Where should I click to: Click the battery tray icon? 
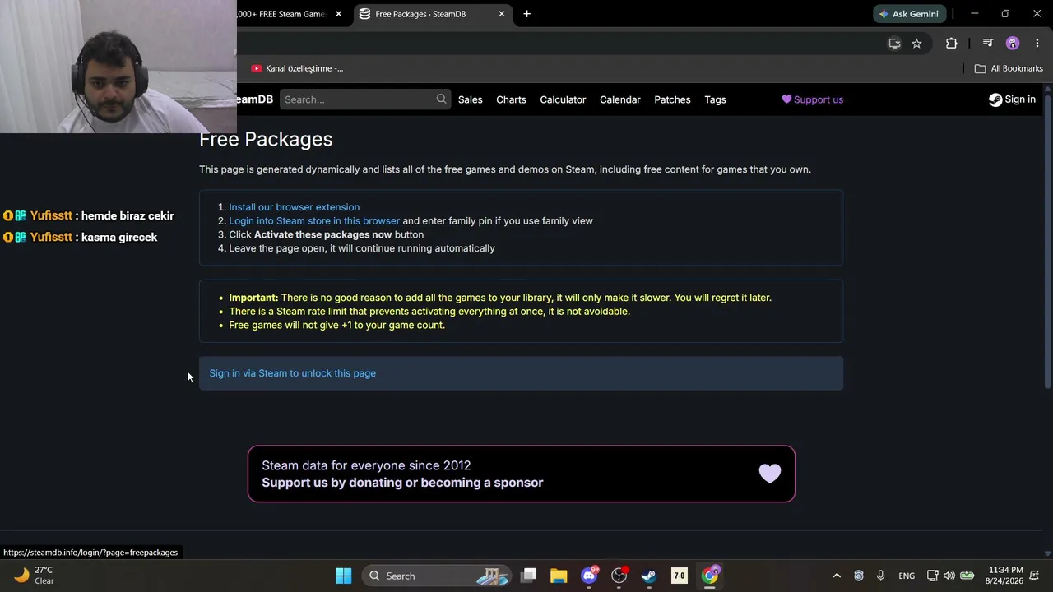click(967, 576)
